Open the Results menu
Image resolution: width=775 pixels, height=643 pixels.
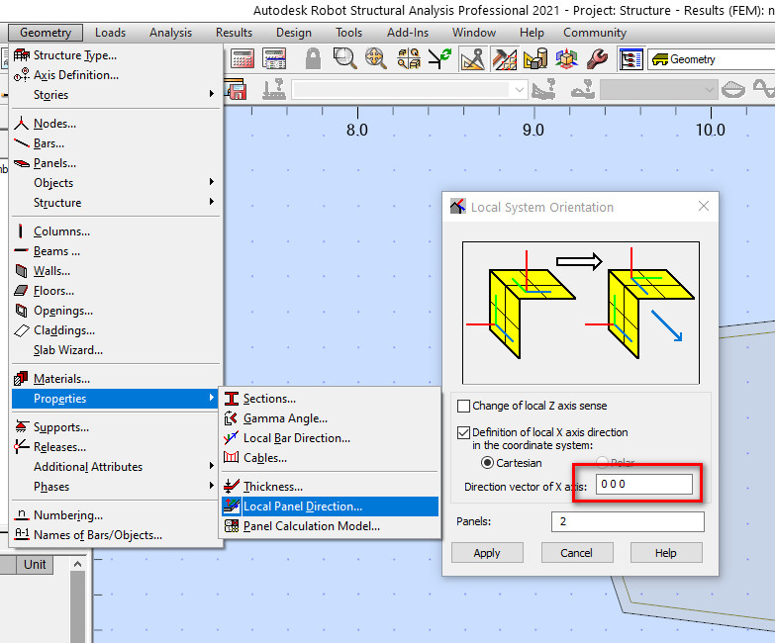[x=234, y=33]
